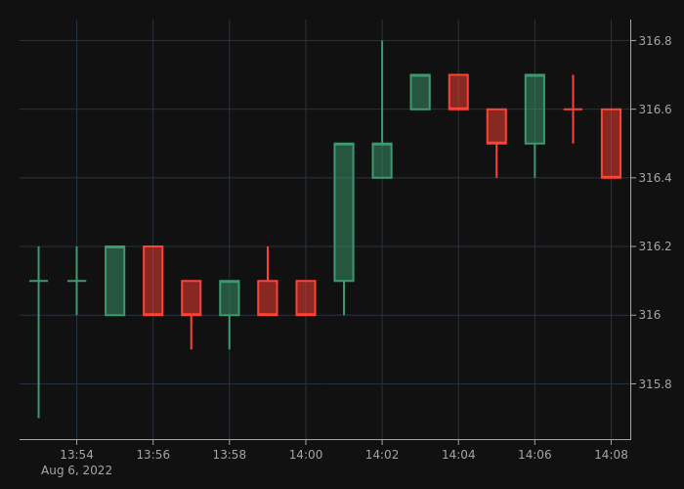Click the 13:56 time axis label
The height and width of the screenshot is (489, 684).
(153, 455)
